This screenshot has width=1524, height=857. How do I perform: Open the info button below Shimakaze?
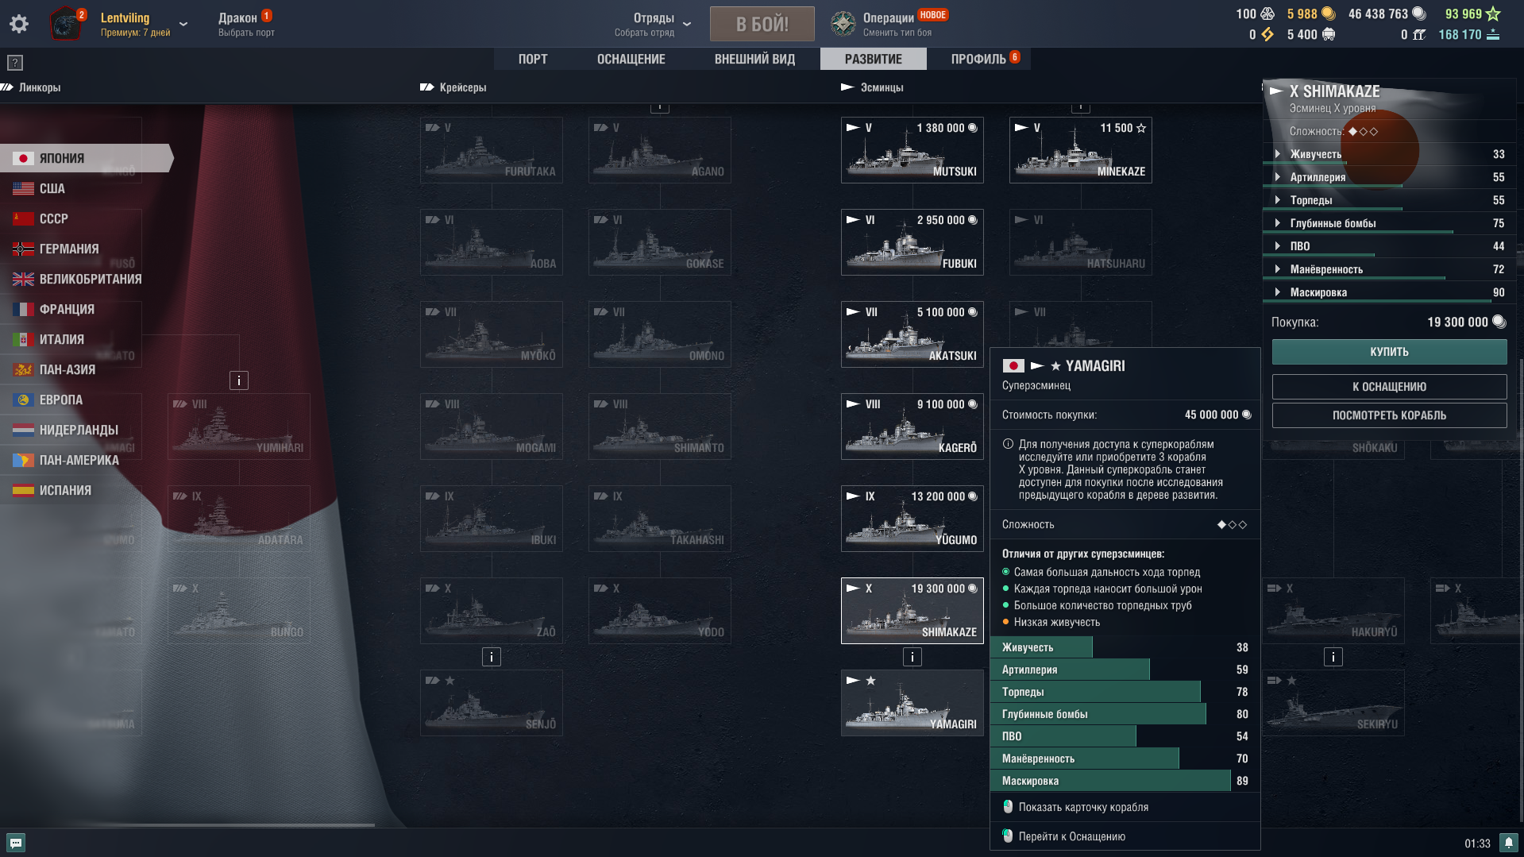[912, 657]
